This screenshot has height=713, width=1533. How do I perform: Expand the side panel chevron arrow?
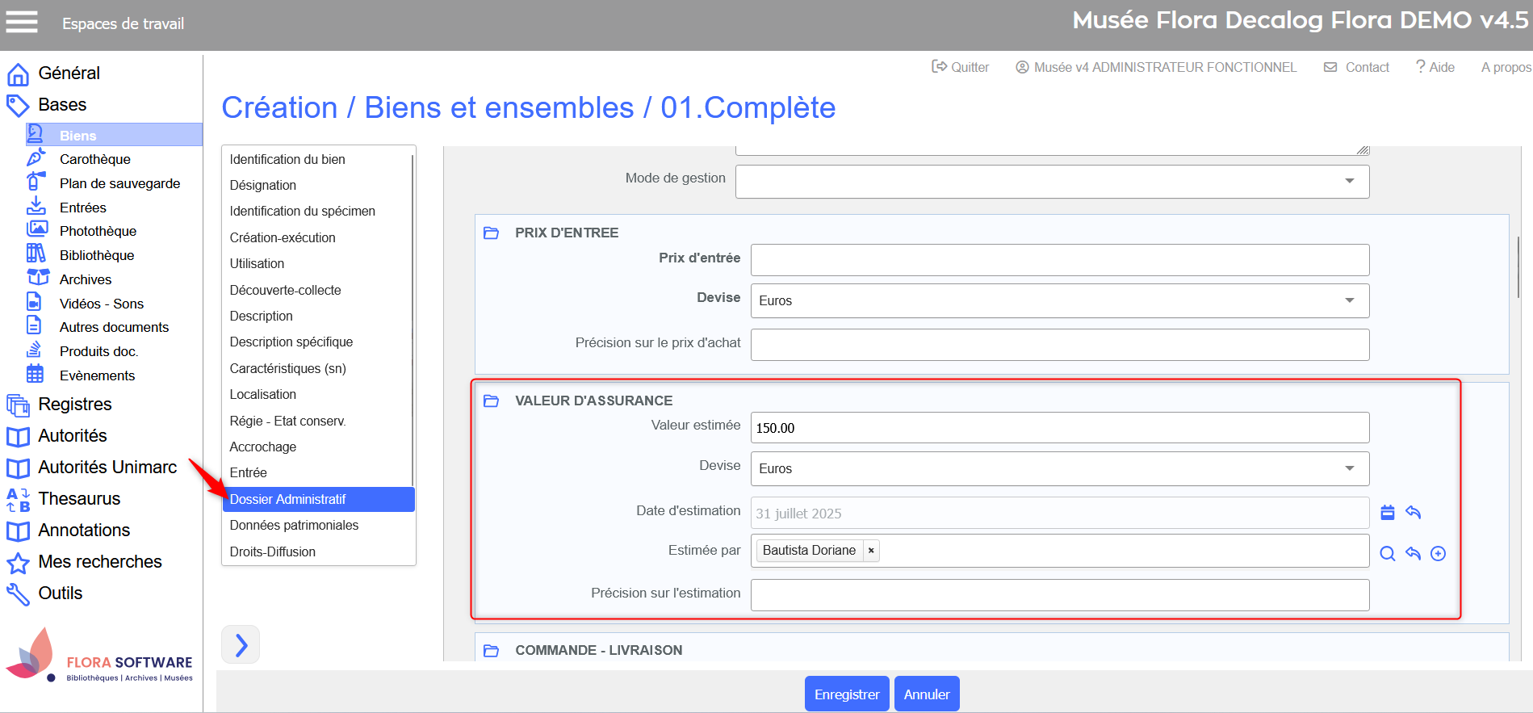point(241,644)
